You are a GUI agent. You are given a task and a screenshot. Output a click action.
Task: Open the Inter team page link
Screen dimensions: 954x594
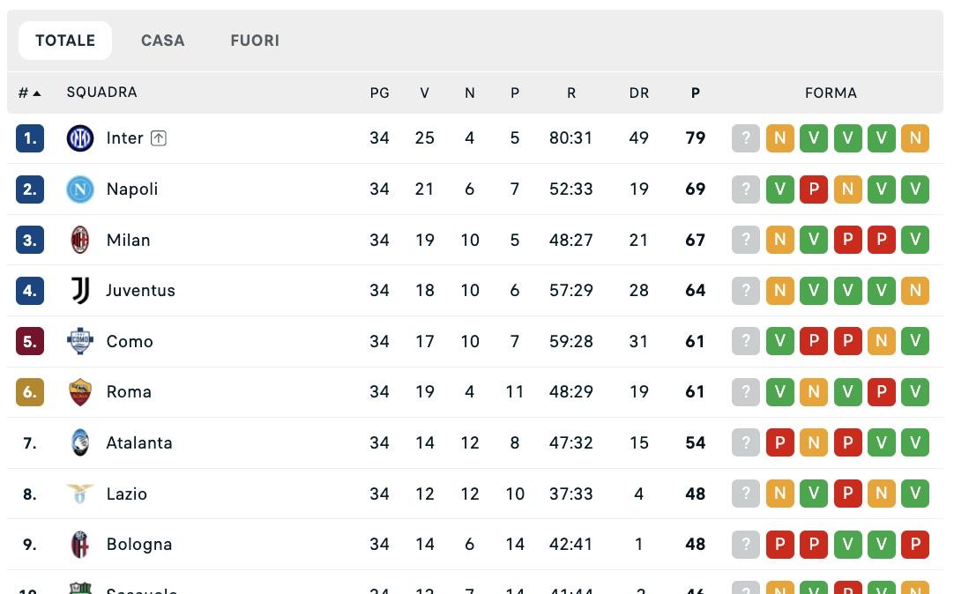click(123, 137)
